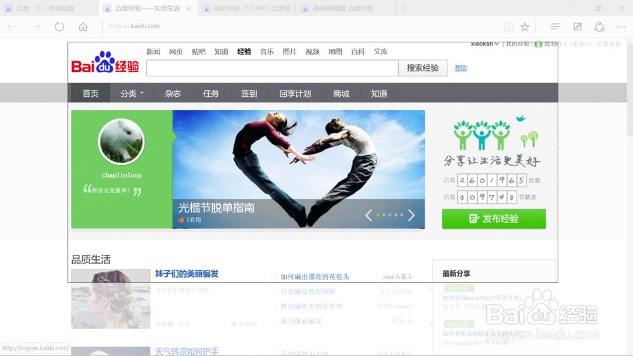Viewport: 633px width, 356px height.
Task: Expand the xiaoksn account dropdown
Action: (x=484, y=44)
